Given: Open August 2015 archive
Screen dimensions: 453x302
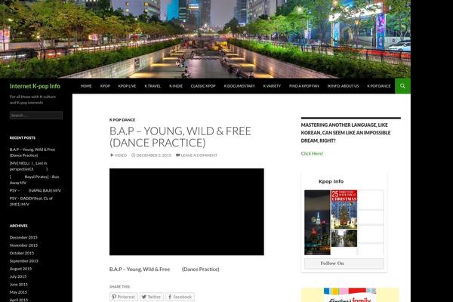Looking at the screenshot, I should (20, 269).
